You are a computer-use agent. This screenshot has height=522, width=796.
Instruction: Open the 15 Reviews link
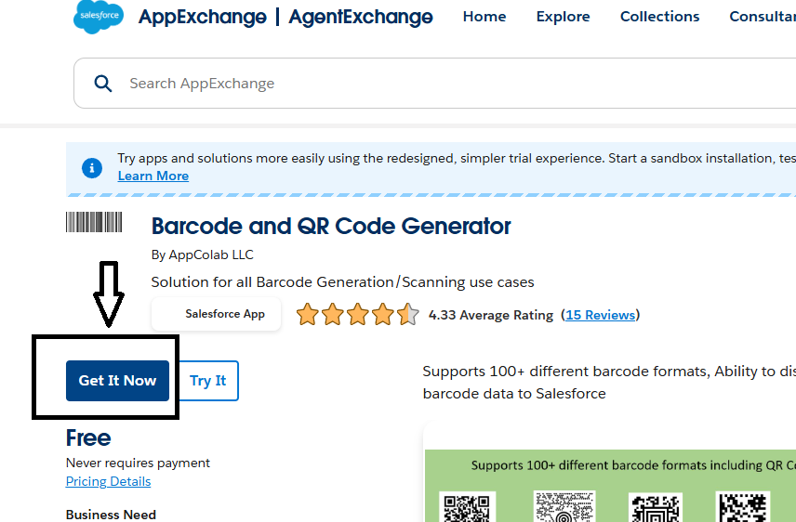click(600, 315)
